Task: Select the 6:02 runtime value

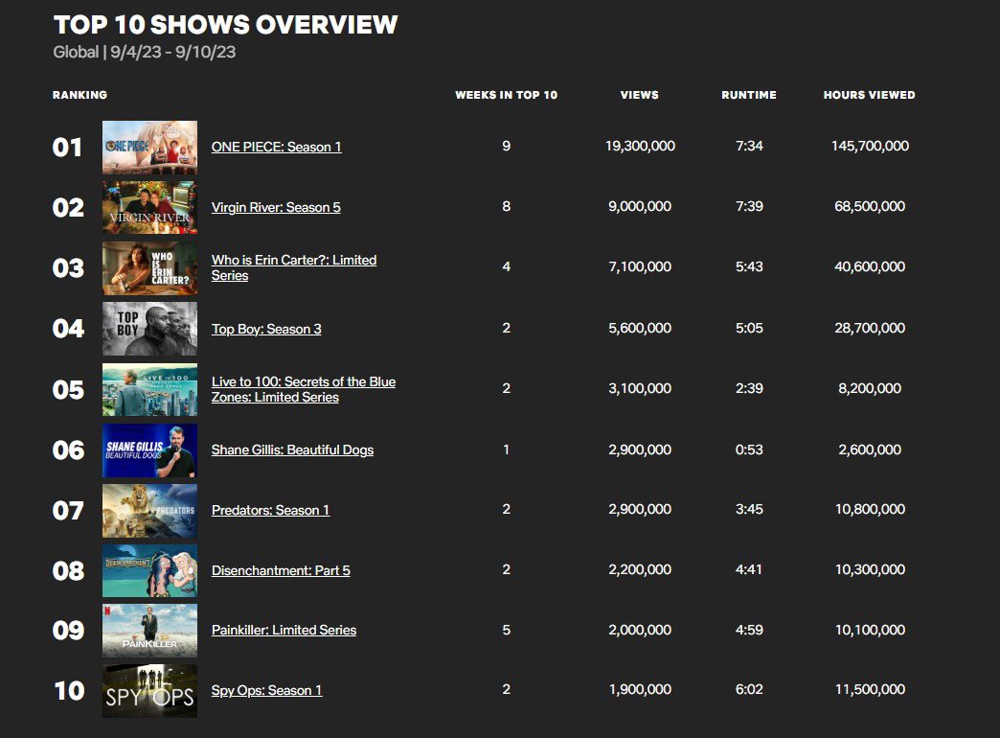Action: pos(749,689)
